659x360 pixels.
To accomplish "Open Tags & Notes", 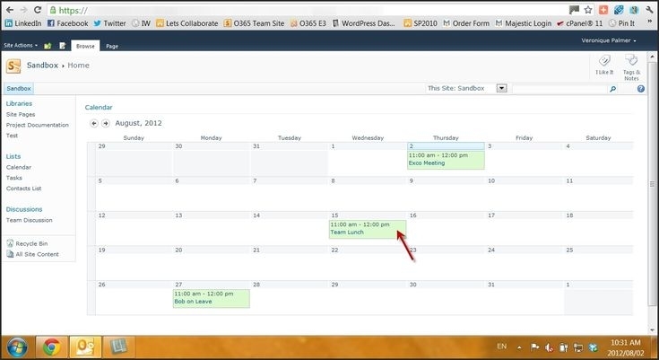I will [631, 67].
